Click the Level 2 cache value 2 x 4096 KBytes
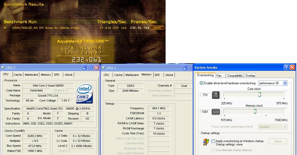 (81, 146)
